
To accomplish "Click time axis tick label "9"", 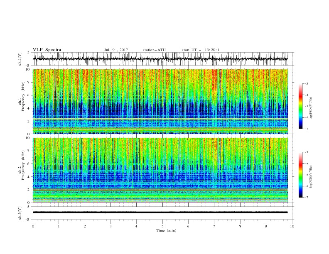I will pyautogui.click(x=266, y=226).
